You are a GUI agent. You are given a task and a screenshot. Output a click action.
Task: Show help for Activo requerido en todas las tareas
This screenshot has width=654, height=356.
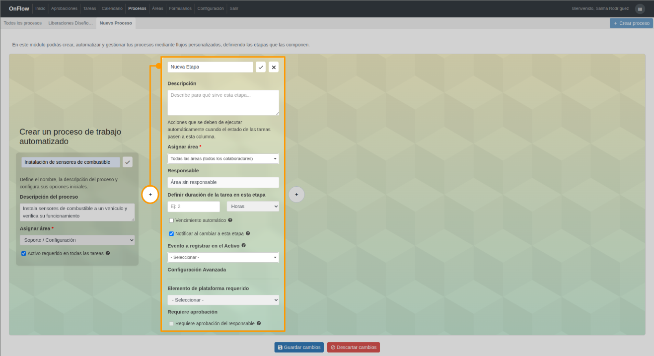[108, 253]
